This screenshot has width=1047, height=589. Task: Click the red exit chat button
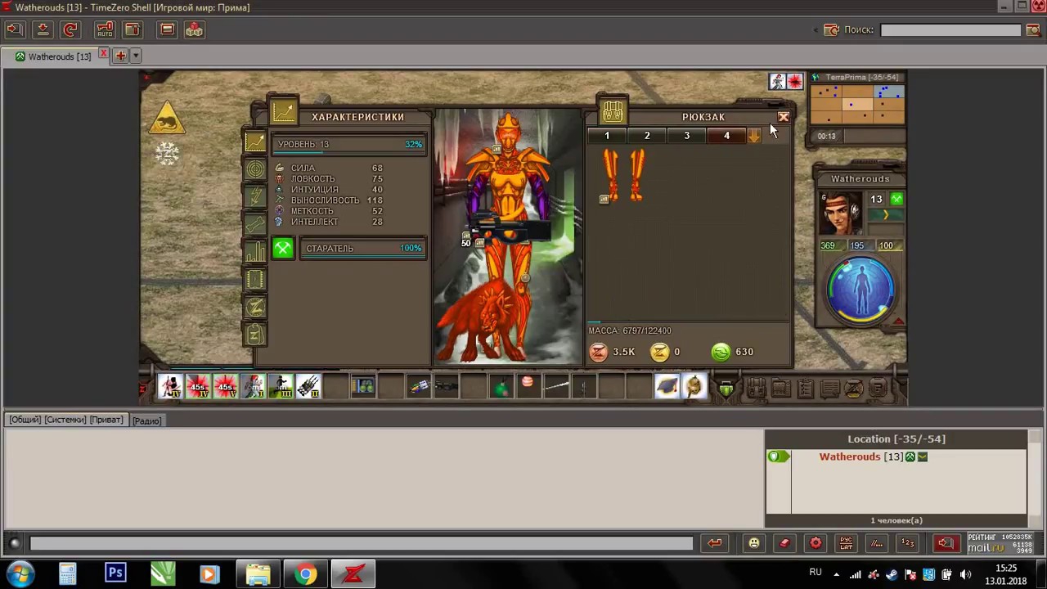pyautogui.click(x=946, y=542)
